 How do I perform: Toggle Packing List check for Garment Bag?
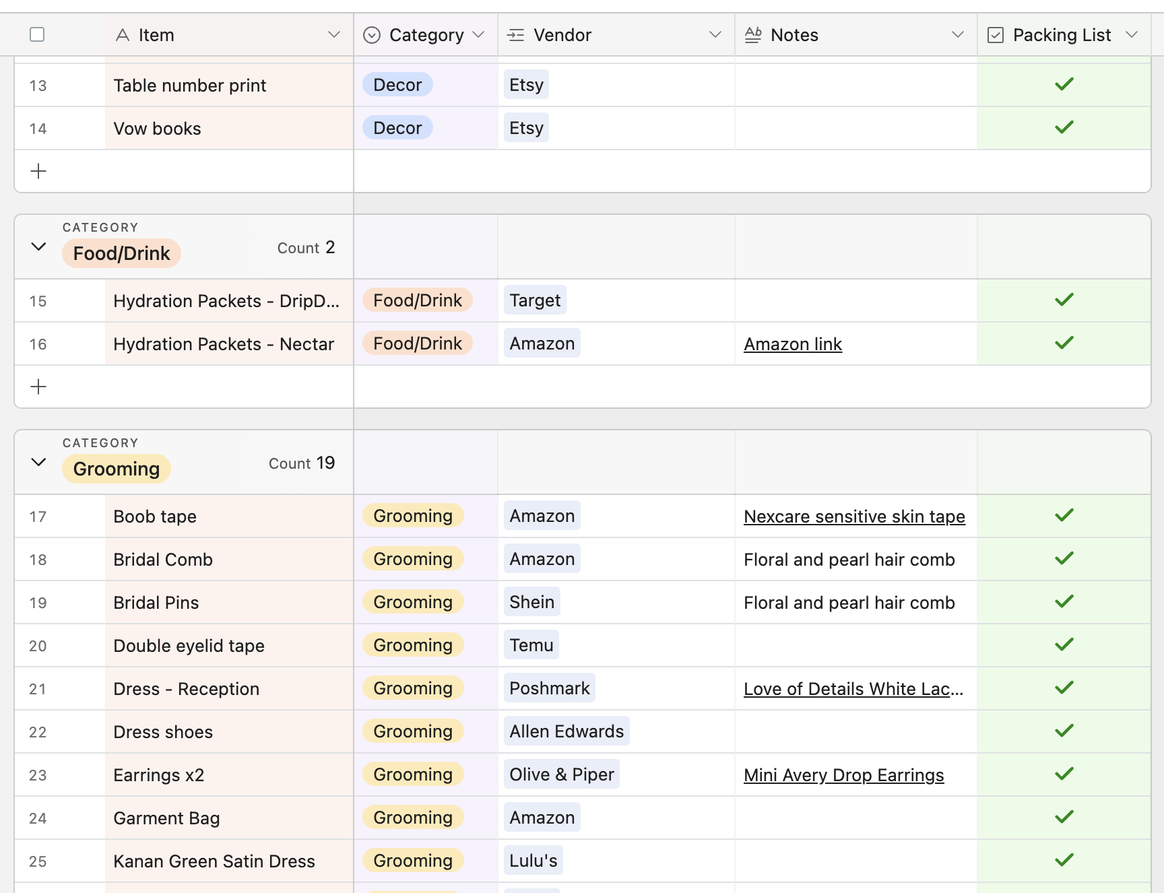coord(1064,818)
